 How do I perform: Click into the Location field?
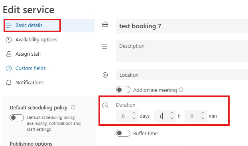pyautogui.click(x=182, y=74)
